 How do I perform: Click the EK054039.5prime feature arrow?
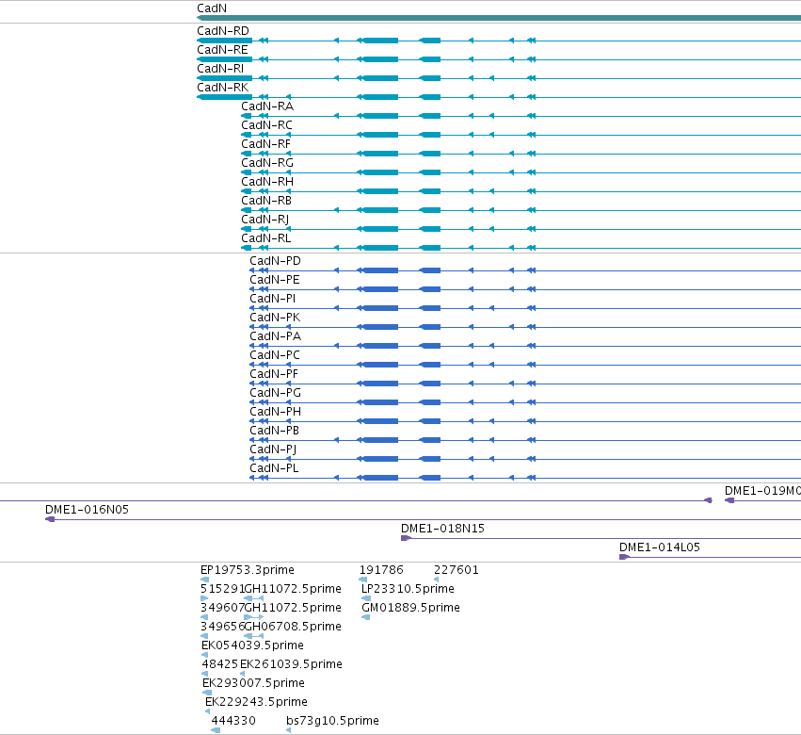click(x=204, y=655)
